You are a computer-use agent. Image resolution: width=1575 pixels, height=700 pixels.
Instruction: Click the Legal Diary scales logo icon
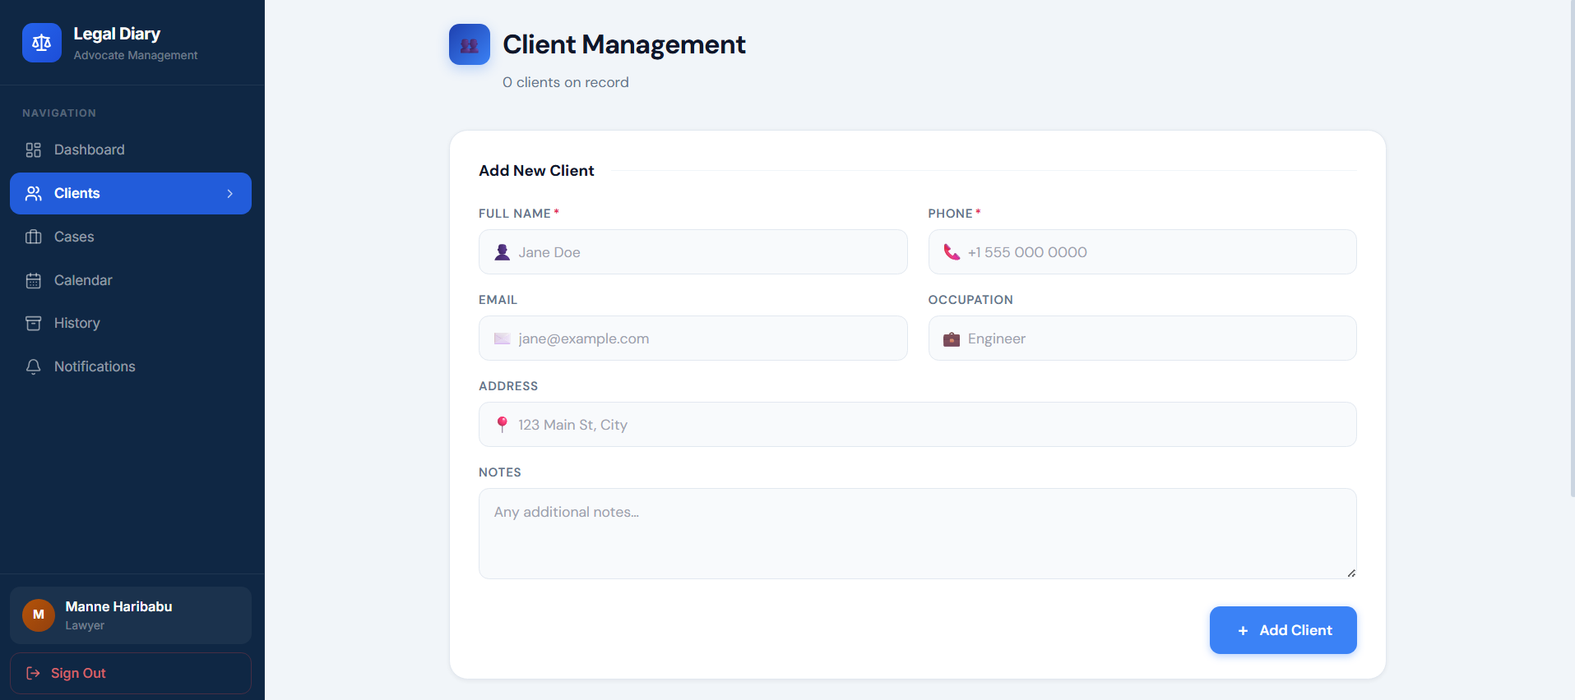coord(42,43)
